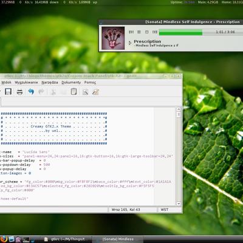Click gedit scrollbar up arrow

point(179,109)
